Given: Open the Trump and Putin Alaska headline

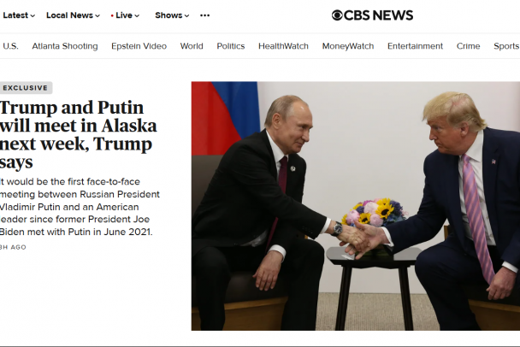Looking at the screenshot, I should pyautogui.click(x=79, y=134).
